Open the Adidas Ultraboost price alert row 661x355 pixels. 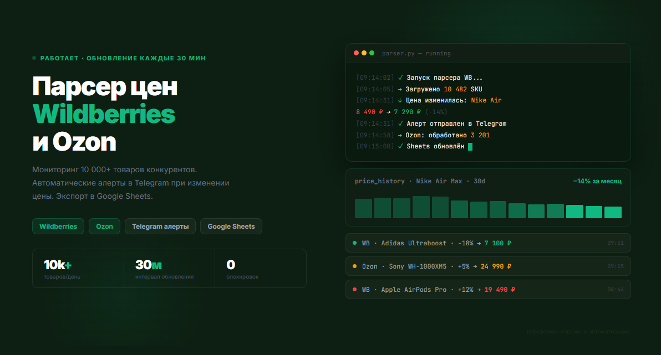pos(488,243)
